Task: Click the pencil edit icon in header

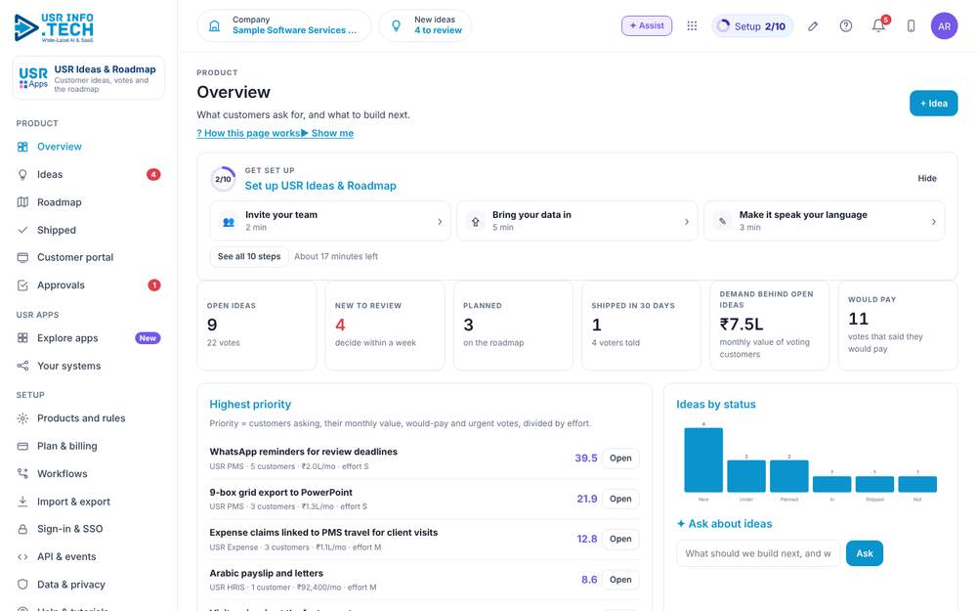Action: pyautogui.click(x=813, y=25)
